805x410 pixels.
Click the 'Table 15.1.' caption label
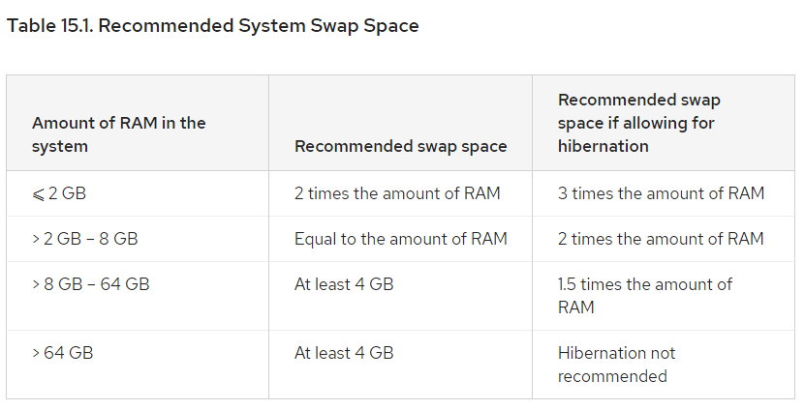pos(49,26)
